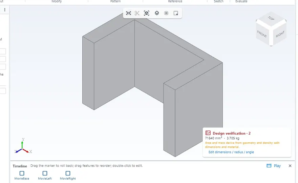Click the Design verification checklist icon
298x183 pixels.
pos(208,133)
